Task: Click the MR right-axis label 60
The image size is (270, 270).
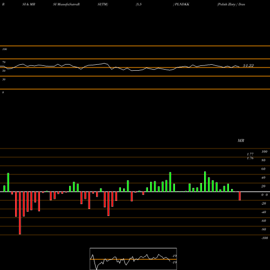Action: (x=264, y=169)
